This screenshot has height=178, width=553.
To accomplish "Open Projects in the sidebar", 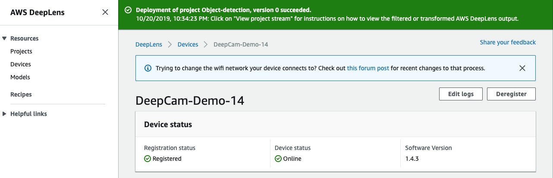I will 21,51.
